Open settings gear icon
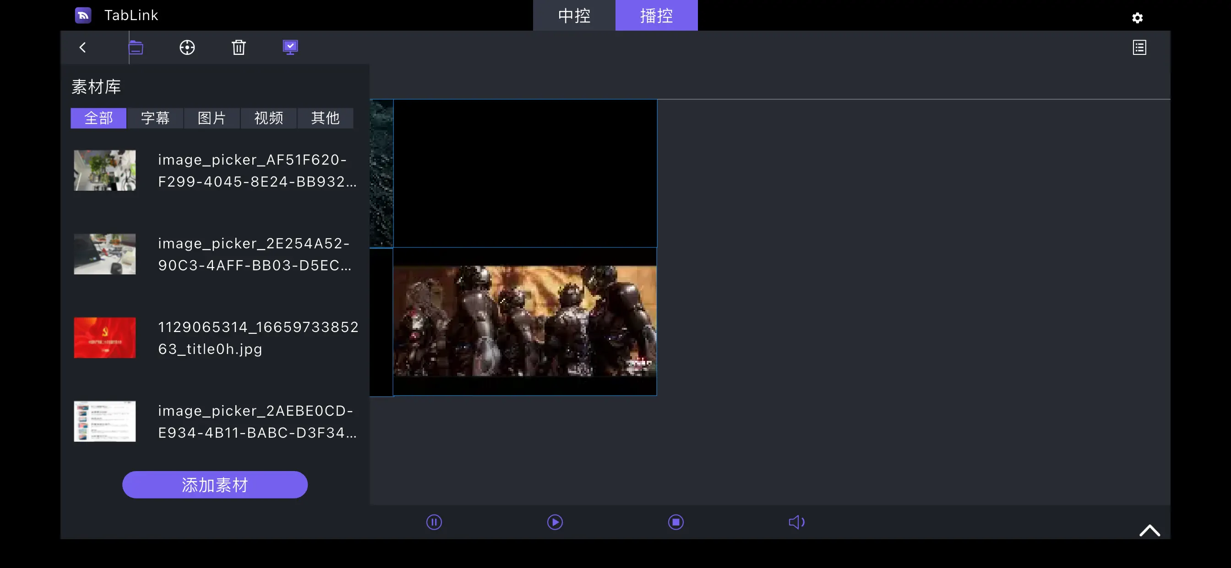The height and width of the screenshot is (568, 1231). pyautogui.click(x=1137, y=18)
